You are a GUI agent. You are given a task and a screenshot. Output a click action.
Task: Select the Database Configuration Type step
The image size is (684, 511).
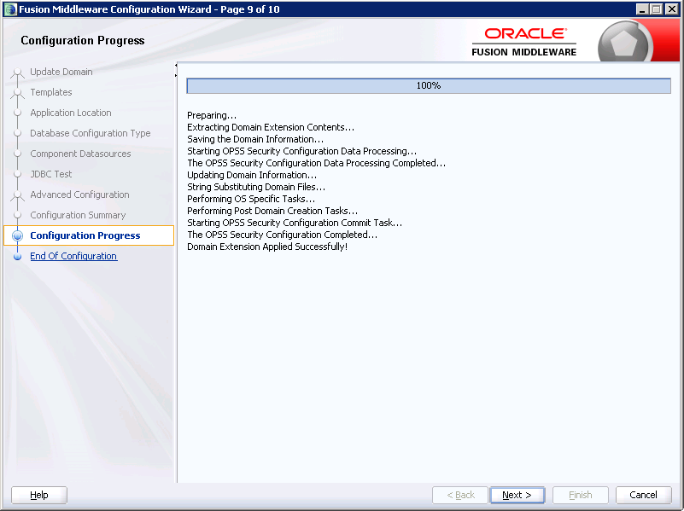(x=91, y=133)
